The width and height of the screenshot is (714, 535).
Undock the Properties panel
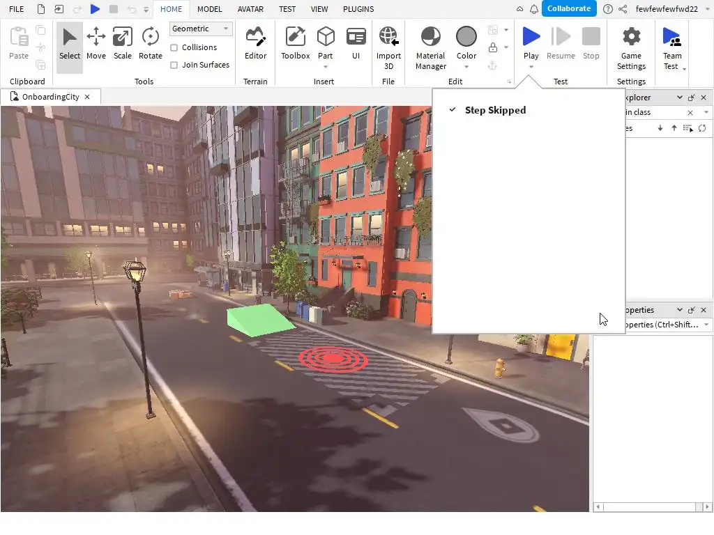tap(692, 310)
